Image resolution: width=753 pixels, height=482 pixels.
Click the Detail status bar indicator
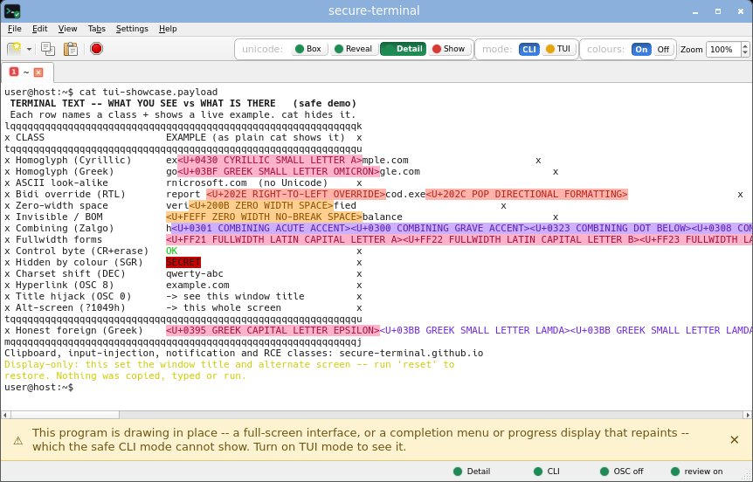[x=472, y=472]
